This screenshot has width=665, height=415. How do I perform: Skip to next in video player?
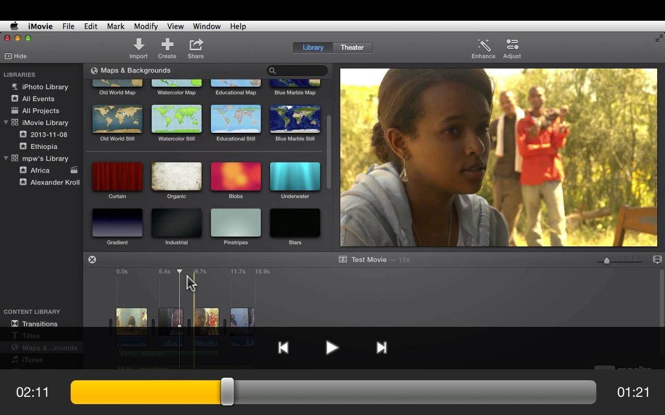(381, 348)
